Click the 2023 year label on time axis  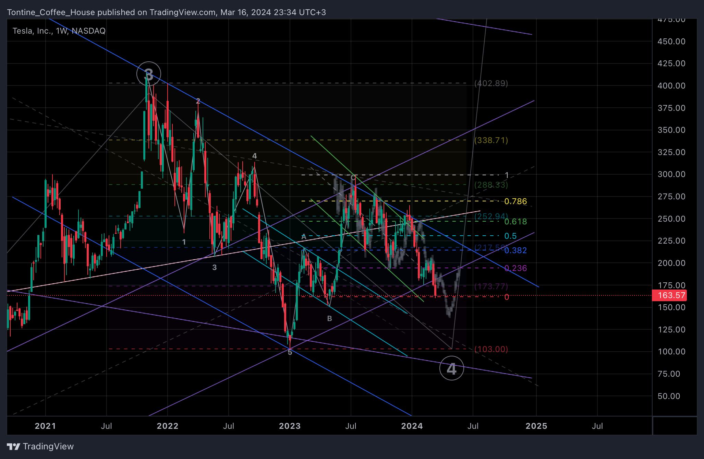290,426
